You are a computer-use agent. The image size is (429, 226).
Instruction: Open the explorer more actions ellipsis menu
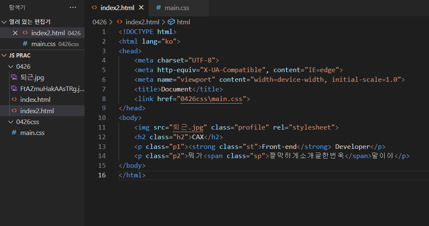(73, 8)
